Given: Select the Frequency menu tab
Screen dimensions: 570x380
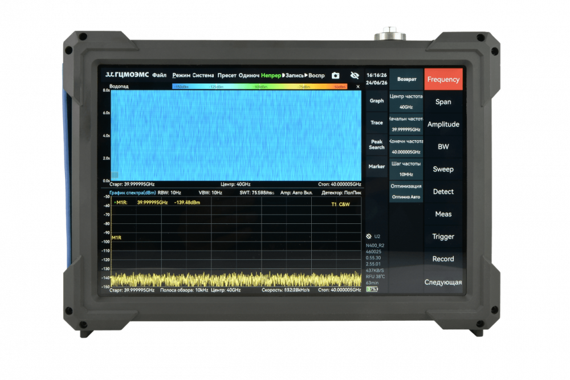Looking at the screenshot, I should (x=443, y=79).
